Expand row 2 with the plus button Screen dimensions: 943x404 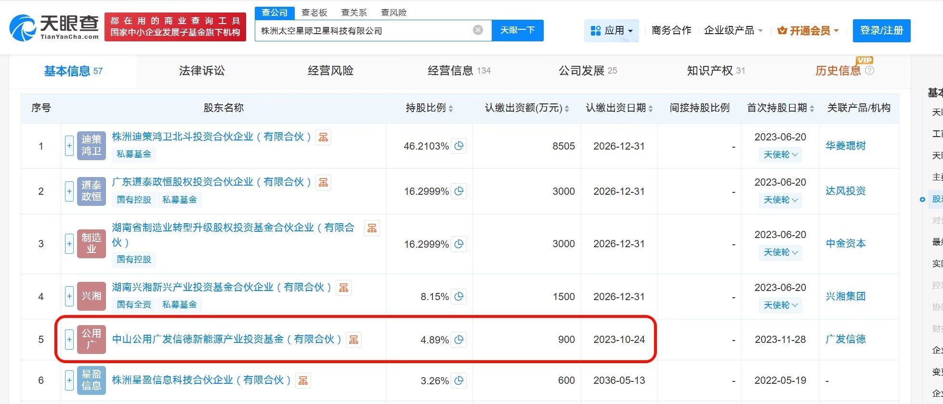[x=69, y=191]
